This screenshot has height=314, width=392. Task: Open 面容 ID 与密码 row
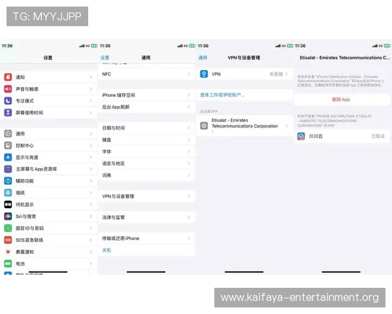pyautogui.click(x=48, y=228)
